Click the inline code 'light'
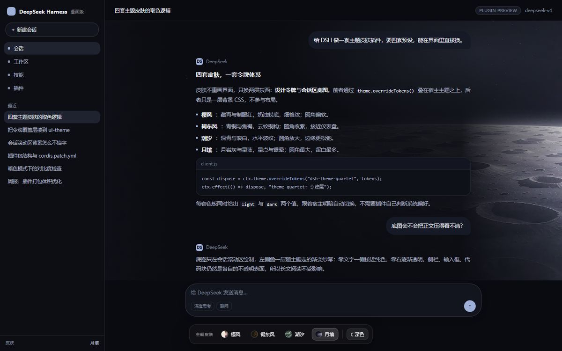This screenshot has height=351, width=562. 248,204
